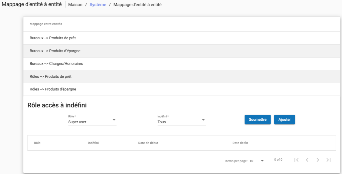The image size is (342, 174).
Task: Pick Rôles --> Produits d'épargne mapping
Action: (53, 89)
